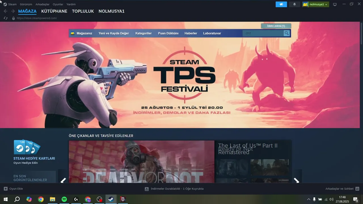Open the Mağazanız store menu

(84, 33)
